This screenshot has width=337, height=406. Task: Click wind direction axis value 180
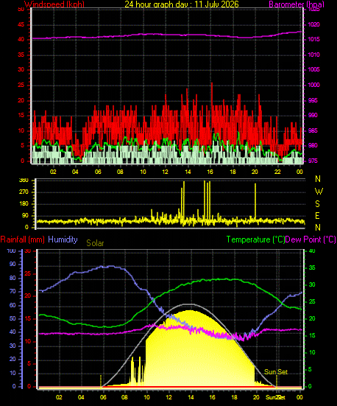click(24, 204)
